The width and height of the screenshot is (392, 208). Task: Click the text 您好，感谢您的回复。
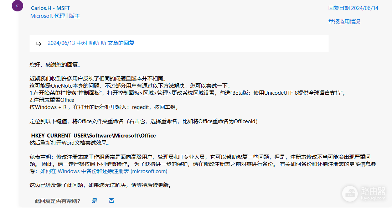point(56,65)
